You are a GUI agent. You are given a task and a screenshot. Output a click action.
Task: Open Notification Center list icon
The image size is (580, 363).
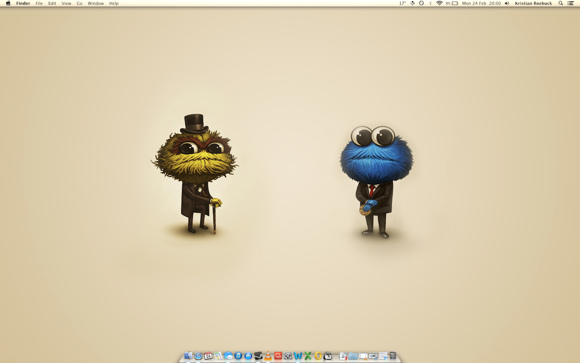pos(571,4)
